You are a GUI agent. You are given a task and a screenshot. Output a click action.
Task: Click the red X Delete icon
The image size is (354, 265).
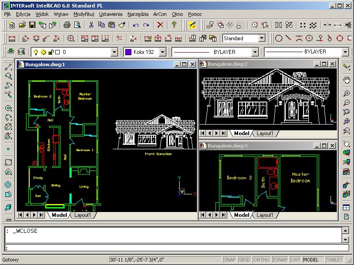[x=160, y=25]
